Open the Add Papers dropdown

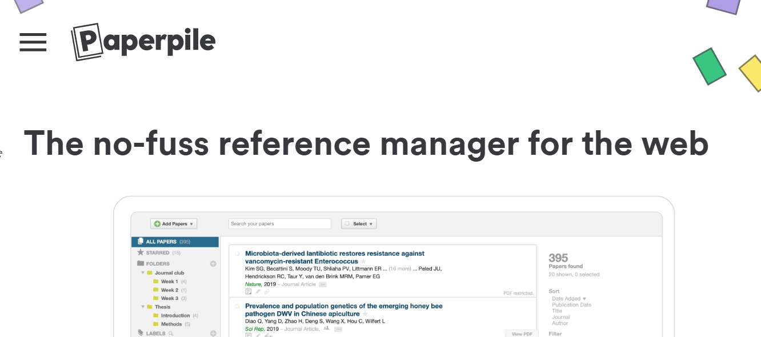174,224
